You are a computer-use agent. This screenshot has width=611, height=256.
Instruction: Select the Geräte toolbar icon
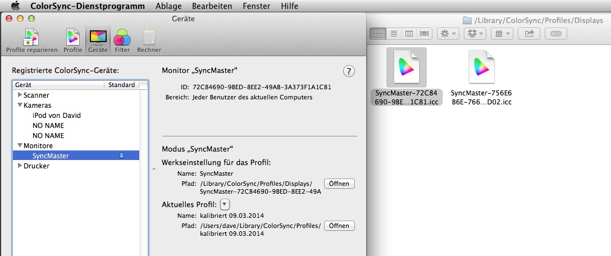tap(98, 41)
